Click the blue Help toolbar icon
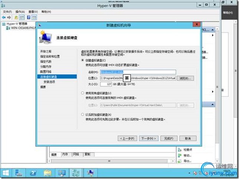This screenshot has height=179, width=239. [29, 17]
